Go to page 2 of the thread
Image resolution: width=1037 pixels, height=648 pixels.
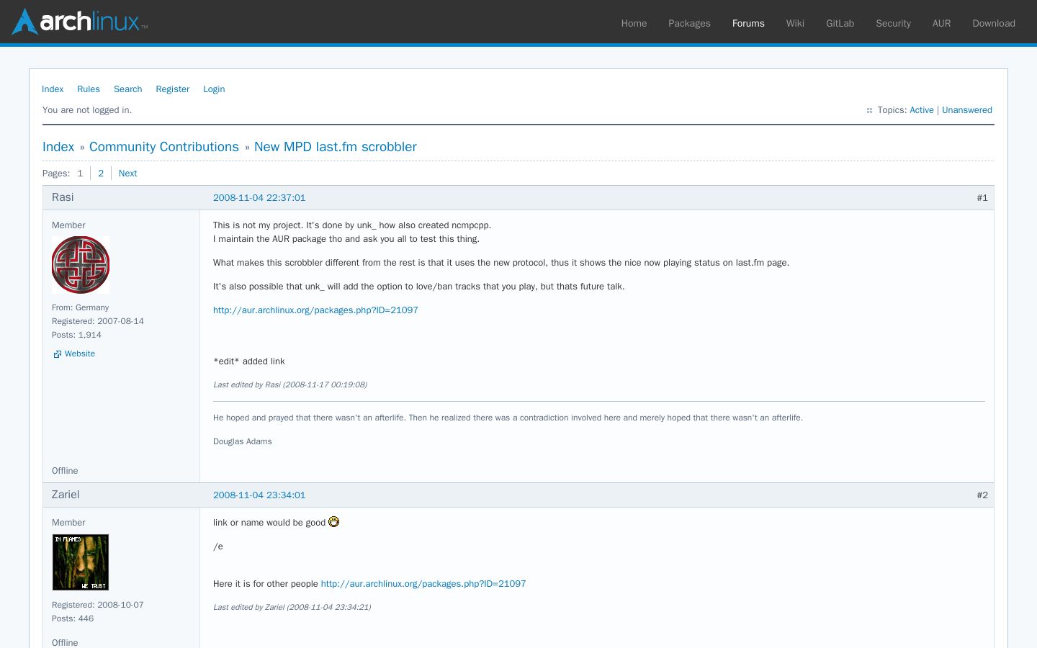[x=101, y=174]
